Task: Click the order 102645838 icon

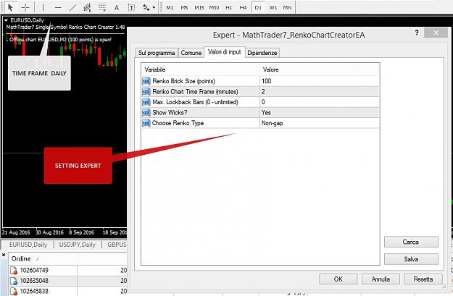Action: click(x=14, y=291)
